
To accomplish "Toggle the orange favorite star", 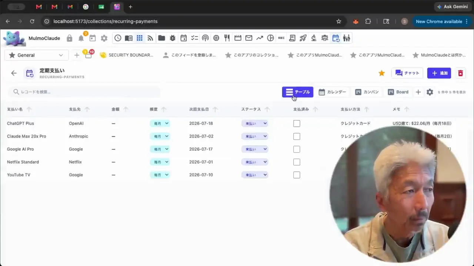I will pyautogui.click(x=382, y=73).
